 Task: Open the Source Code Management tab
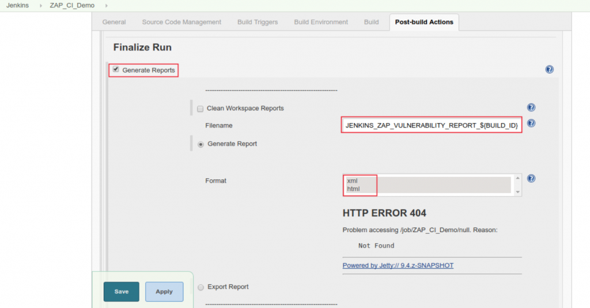tap(181, 22)
